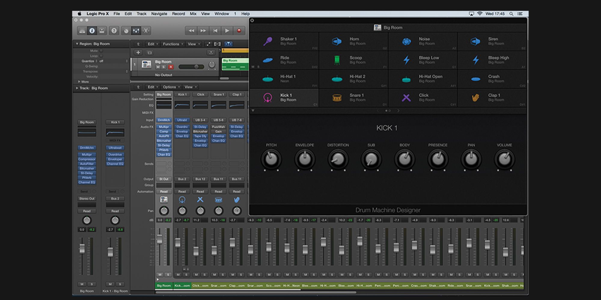Click the rewind transport button
Screen dimensions: 601x300
tap(191, 31)
